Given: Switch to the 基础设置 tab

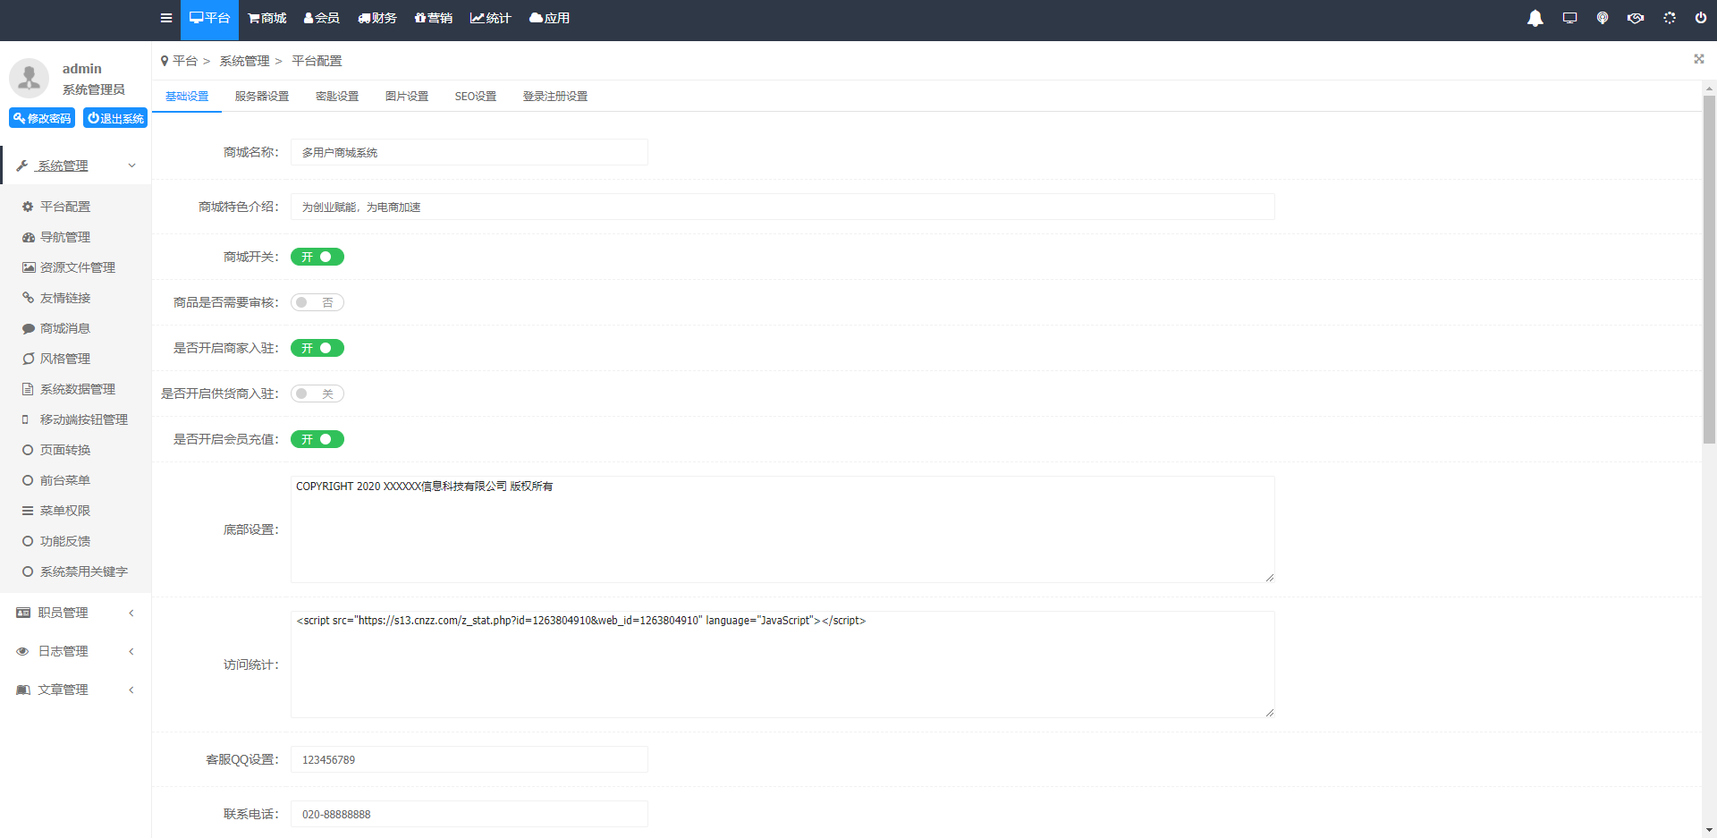Looking at the screenshot, I should click(187, 97).
